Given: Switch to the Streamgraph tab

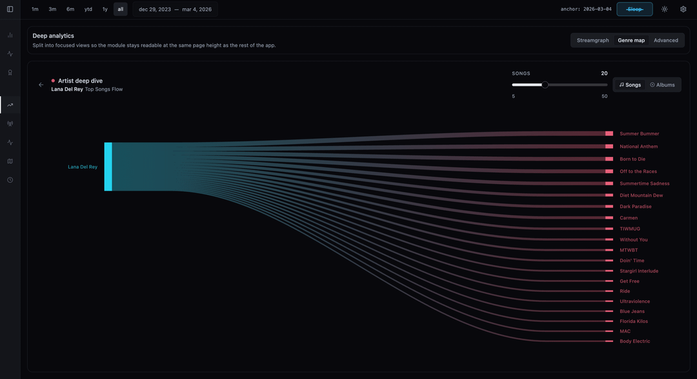Looking at the screenshot, I should pyautogui.click(x=592, y=40).
